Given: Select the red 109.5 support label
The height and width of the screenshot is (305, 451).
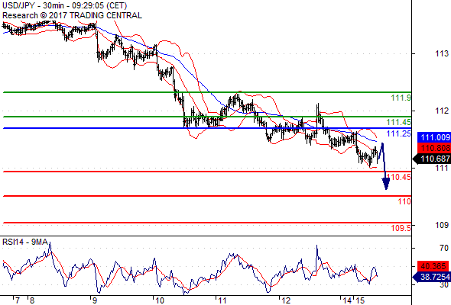Looking at the screenshot, I should pyautogui.click(x=401, y=228).
